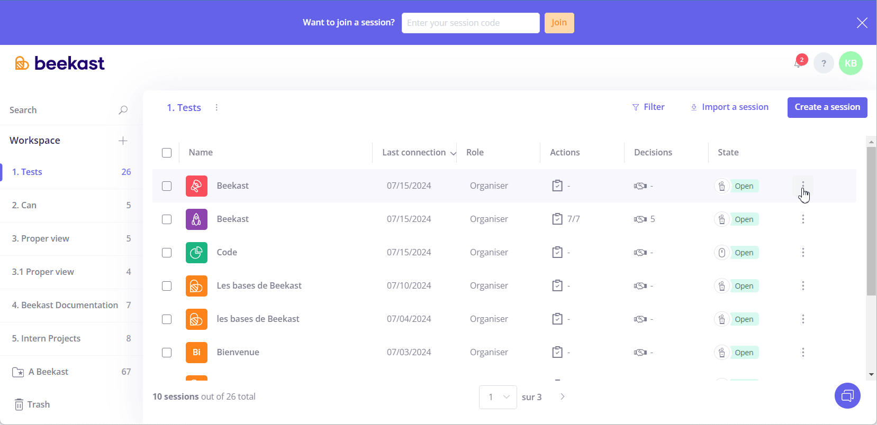
Task: Check the first Beekast session checkbox
Action: pyautogui.click(x=167, y=186)
